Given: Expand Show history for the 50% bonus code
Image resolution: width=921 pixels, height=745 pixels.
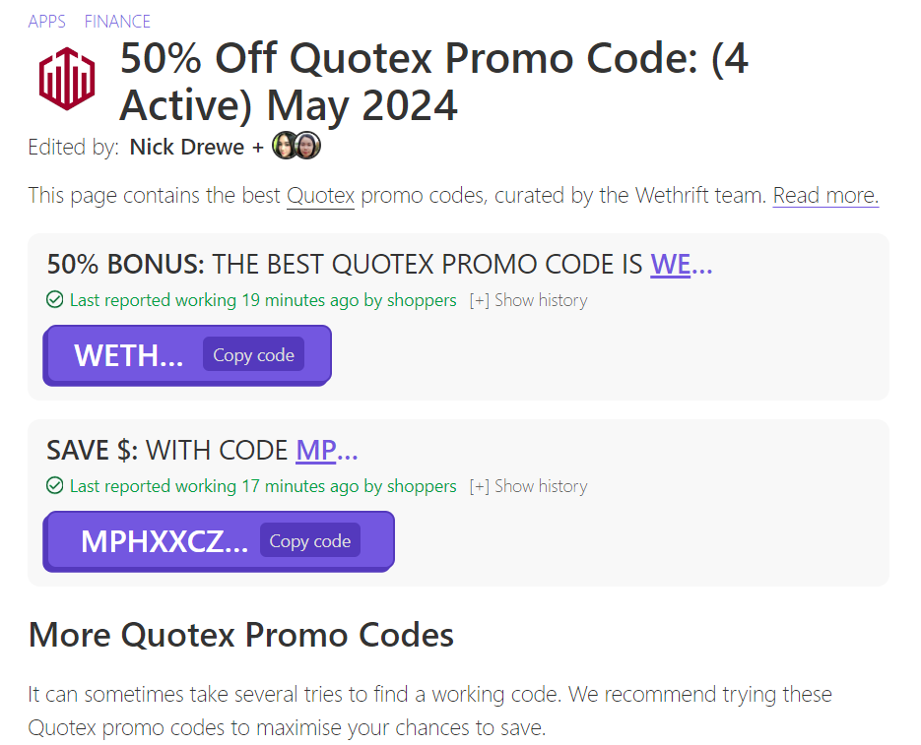Looking at the screenshot, I should pos(529,300).
